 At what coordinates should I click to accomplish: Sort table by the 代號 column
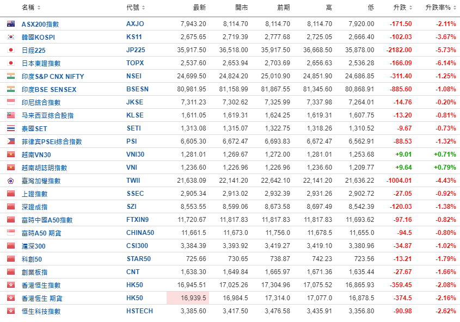coord(136,8)
